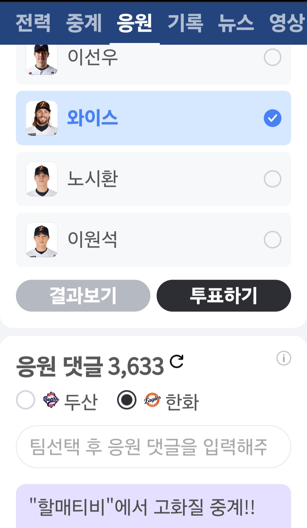The height and width of the screenshot is (528, 307).
Task: Tap 와이스's player photo
Action: coord(42,118)
